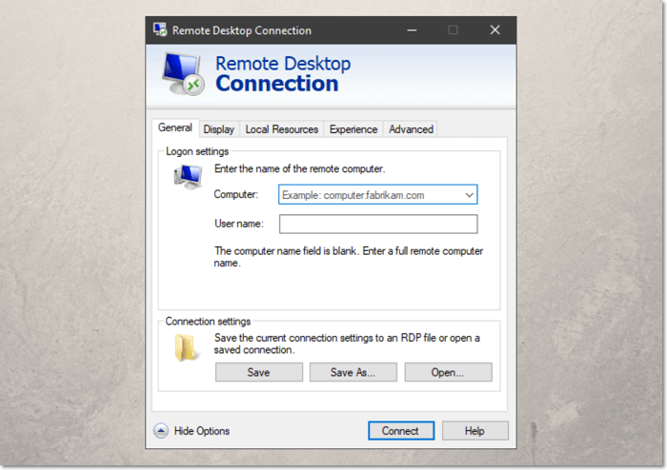
Task: Click the folder icon in Connection settings
Action: point(186,348)
